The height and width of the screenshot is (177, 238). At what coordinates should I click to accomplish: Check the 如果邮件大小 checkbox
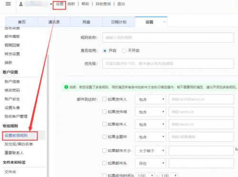(x=104, y=151)
